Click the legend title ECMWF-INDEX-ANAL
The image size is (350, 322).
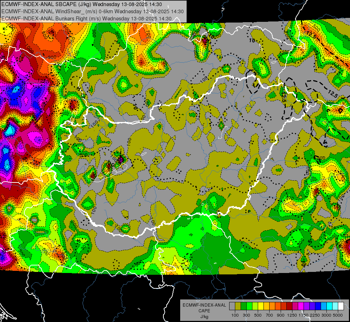[204, 305]
